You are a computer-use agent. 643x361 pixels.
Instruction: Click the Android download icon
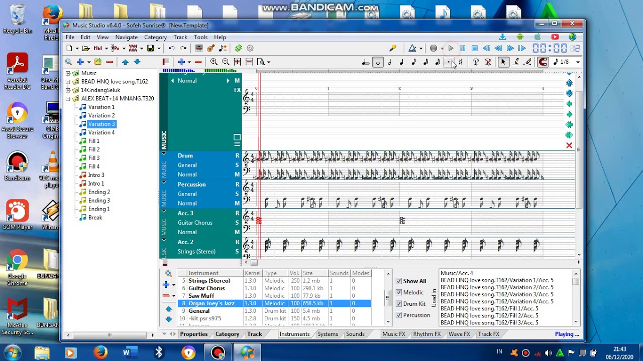(520, 37)
